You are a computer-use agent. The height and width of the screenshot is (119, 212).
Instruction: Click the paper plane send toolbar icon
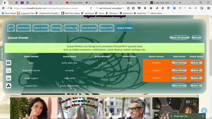click(157, 8)
